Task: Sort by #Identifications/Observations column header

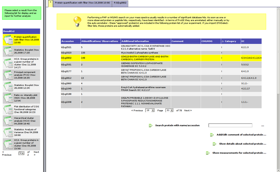Action: tap(100, 41)
